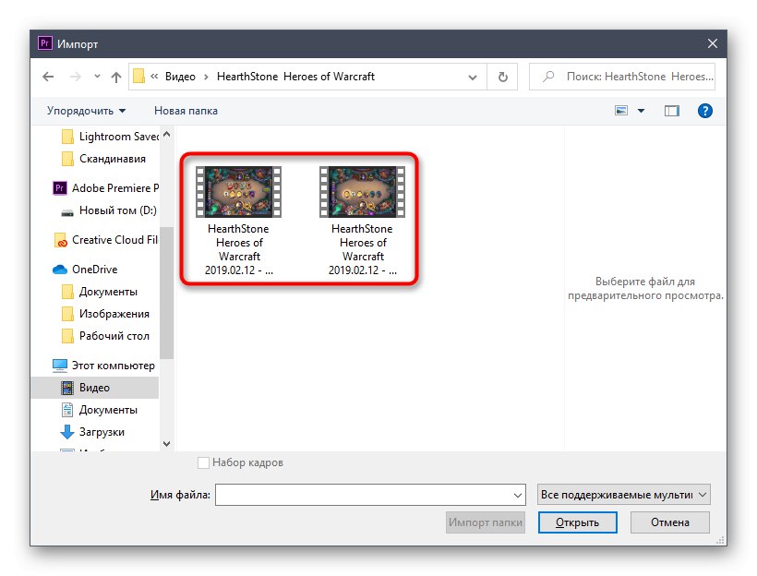Open file type filter Все поддерживаемые
The height and width of the screenshot is (576, 757).
624,495
